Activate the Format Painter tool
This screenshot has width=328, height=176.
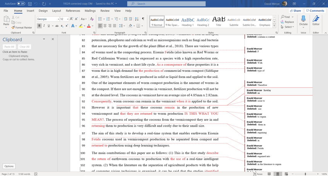[x=22, y=27]
